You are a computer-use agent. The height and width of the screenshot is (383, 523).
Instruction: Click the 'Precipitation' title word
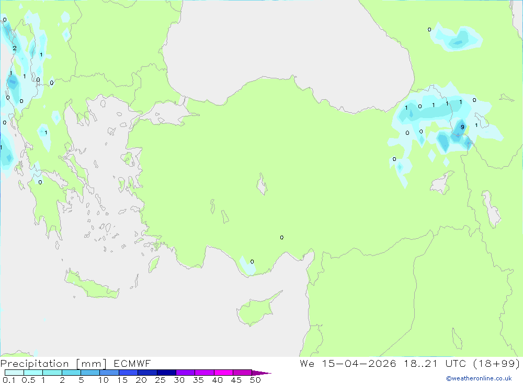pos(35,364)
